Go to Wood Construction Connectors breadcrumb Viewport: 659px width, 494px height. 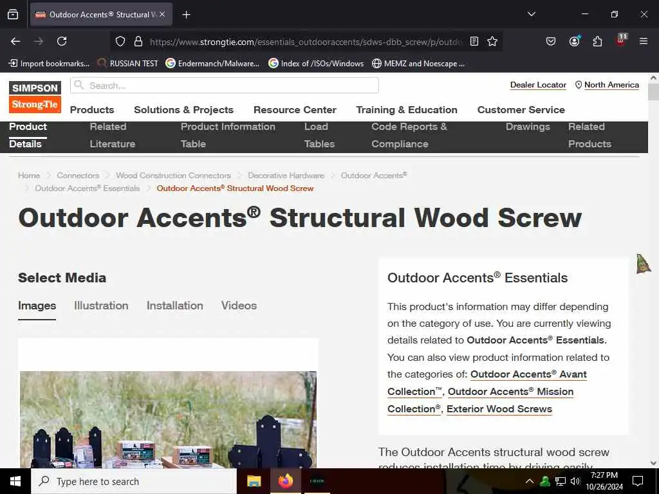coord(173,176)
